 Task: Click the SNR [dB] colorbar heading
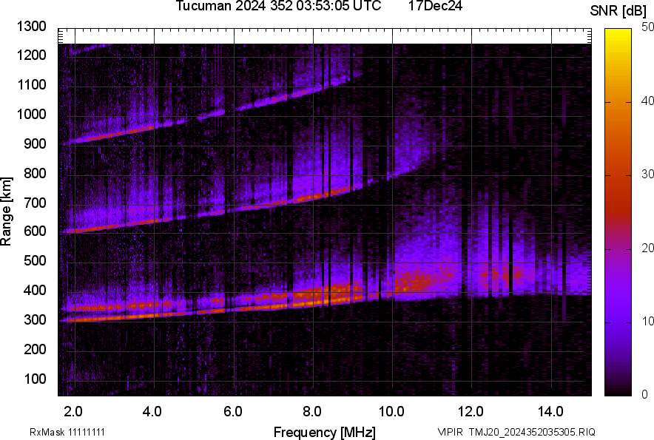coord(618,10)
